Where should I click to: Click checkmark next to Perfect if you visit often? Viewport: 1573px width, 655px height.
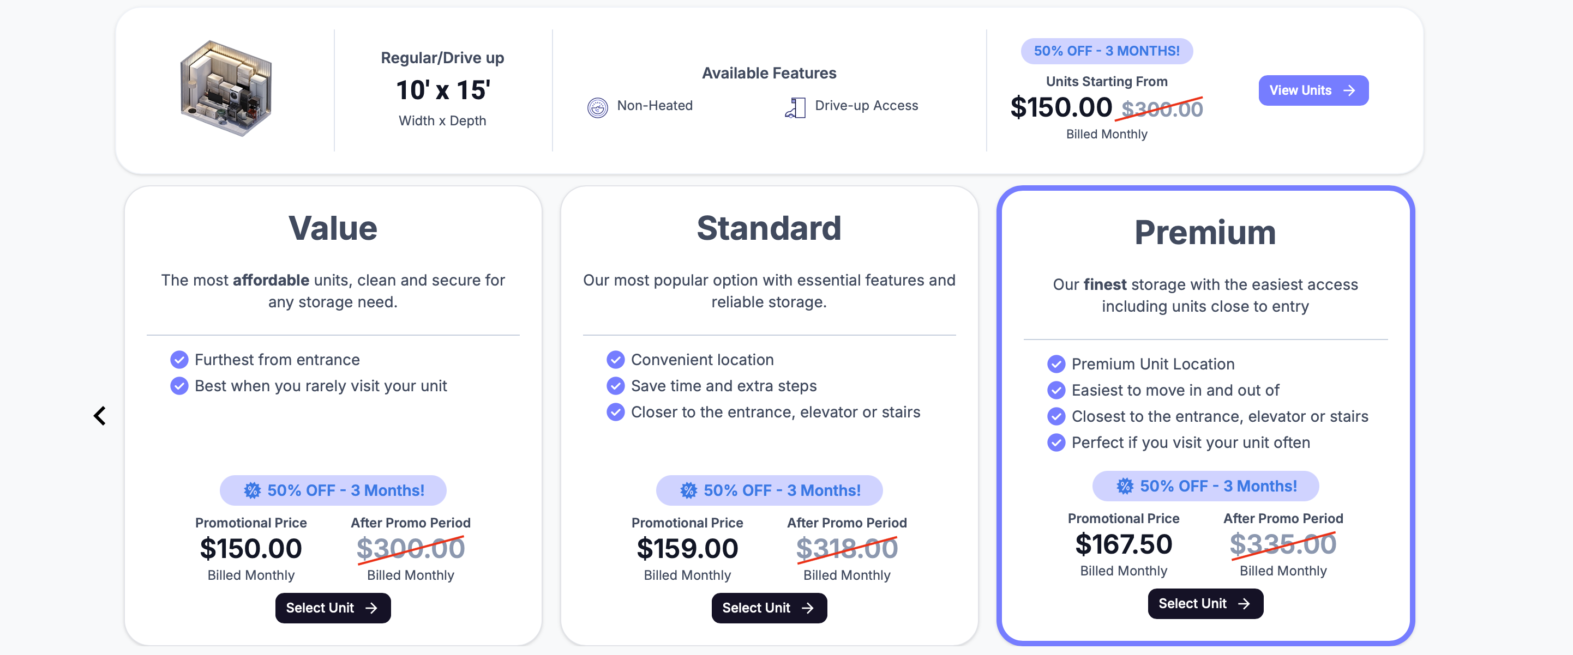point(1056,442)
